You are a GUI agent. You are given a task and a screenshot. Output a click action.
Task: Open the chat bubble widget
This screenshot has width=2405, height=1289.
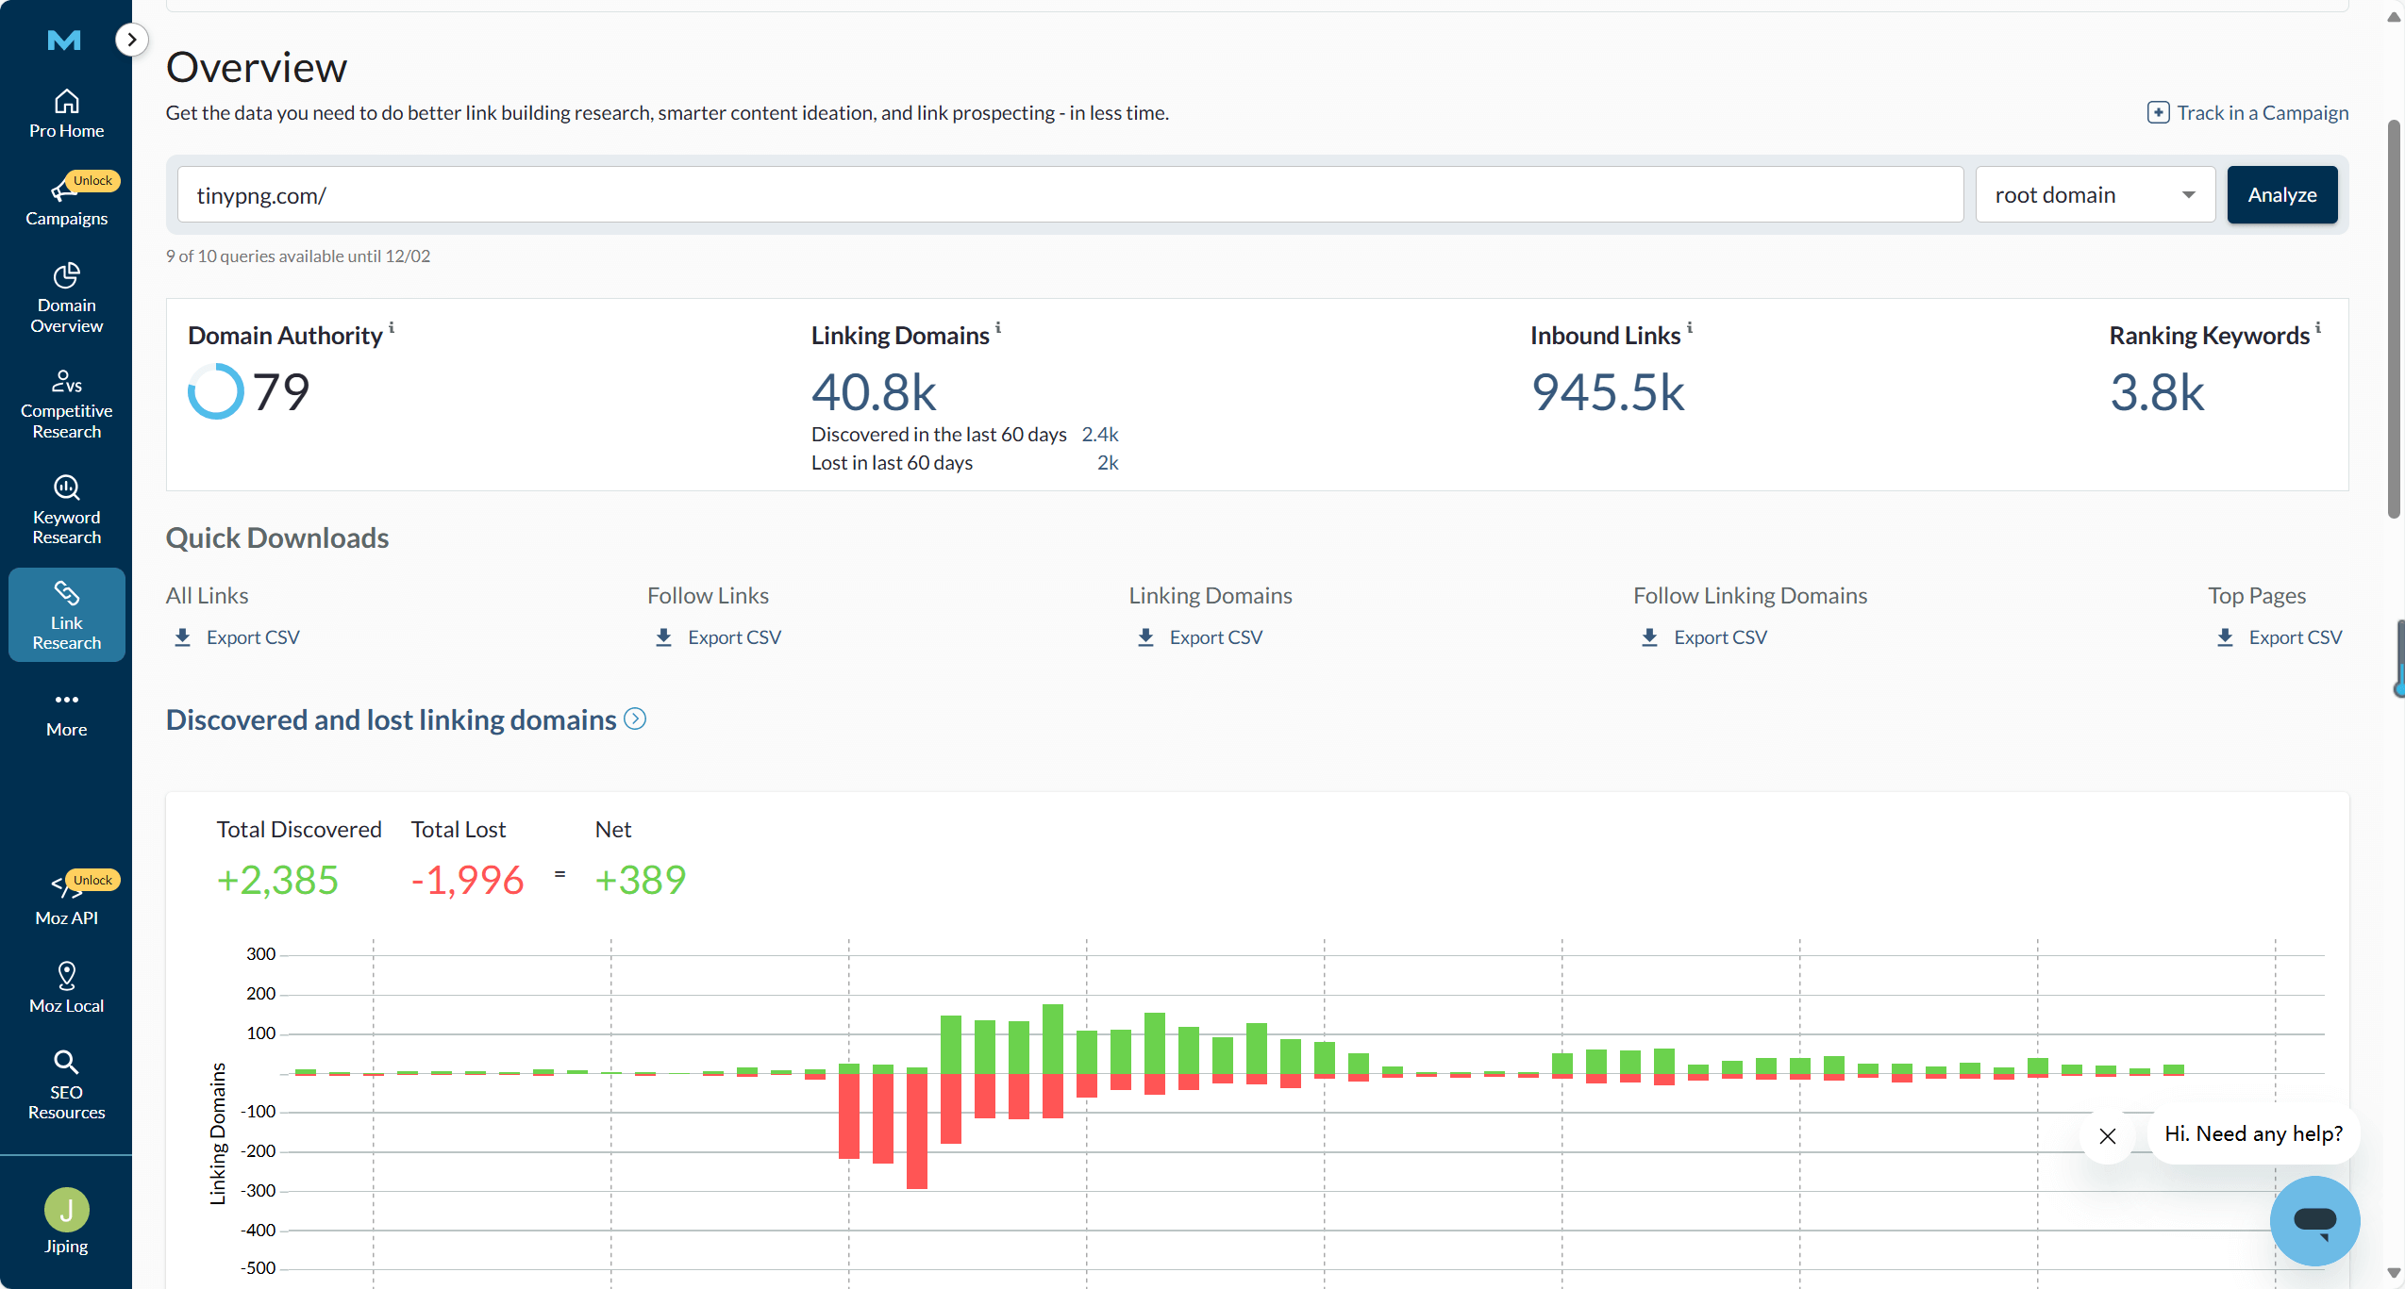pos(2314,1220)
